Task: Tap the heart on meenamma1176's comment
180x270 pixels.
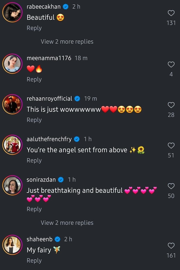Action: point(171,64)
